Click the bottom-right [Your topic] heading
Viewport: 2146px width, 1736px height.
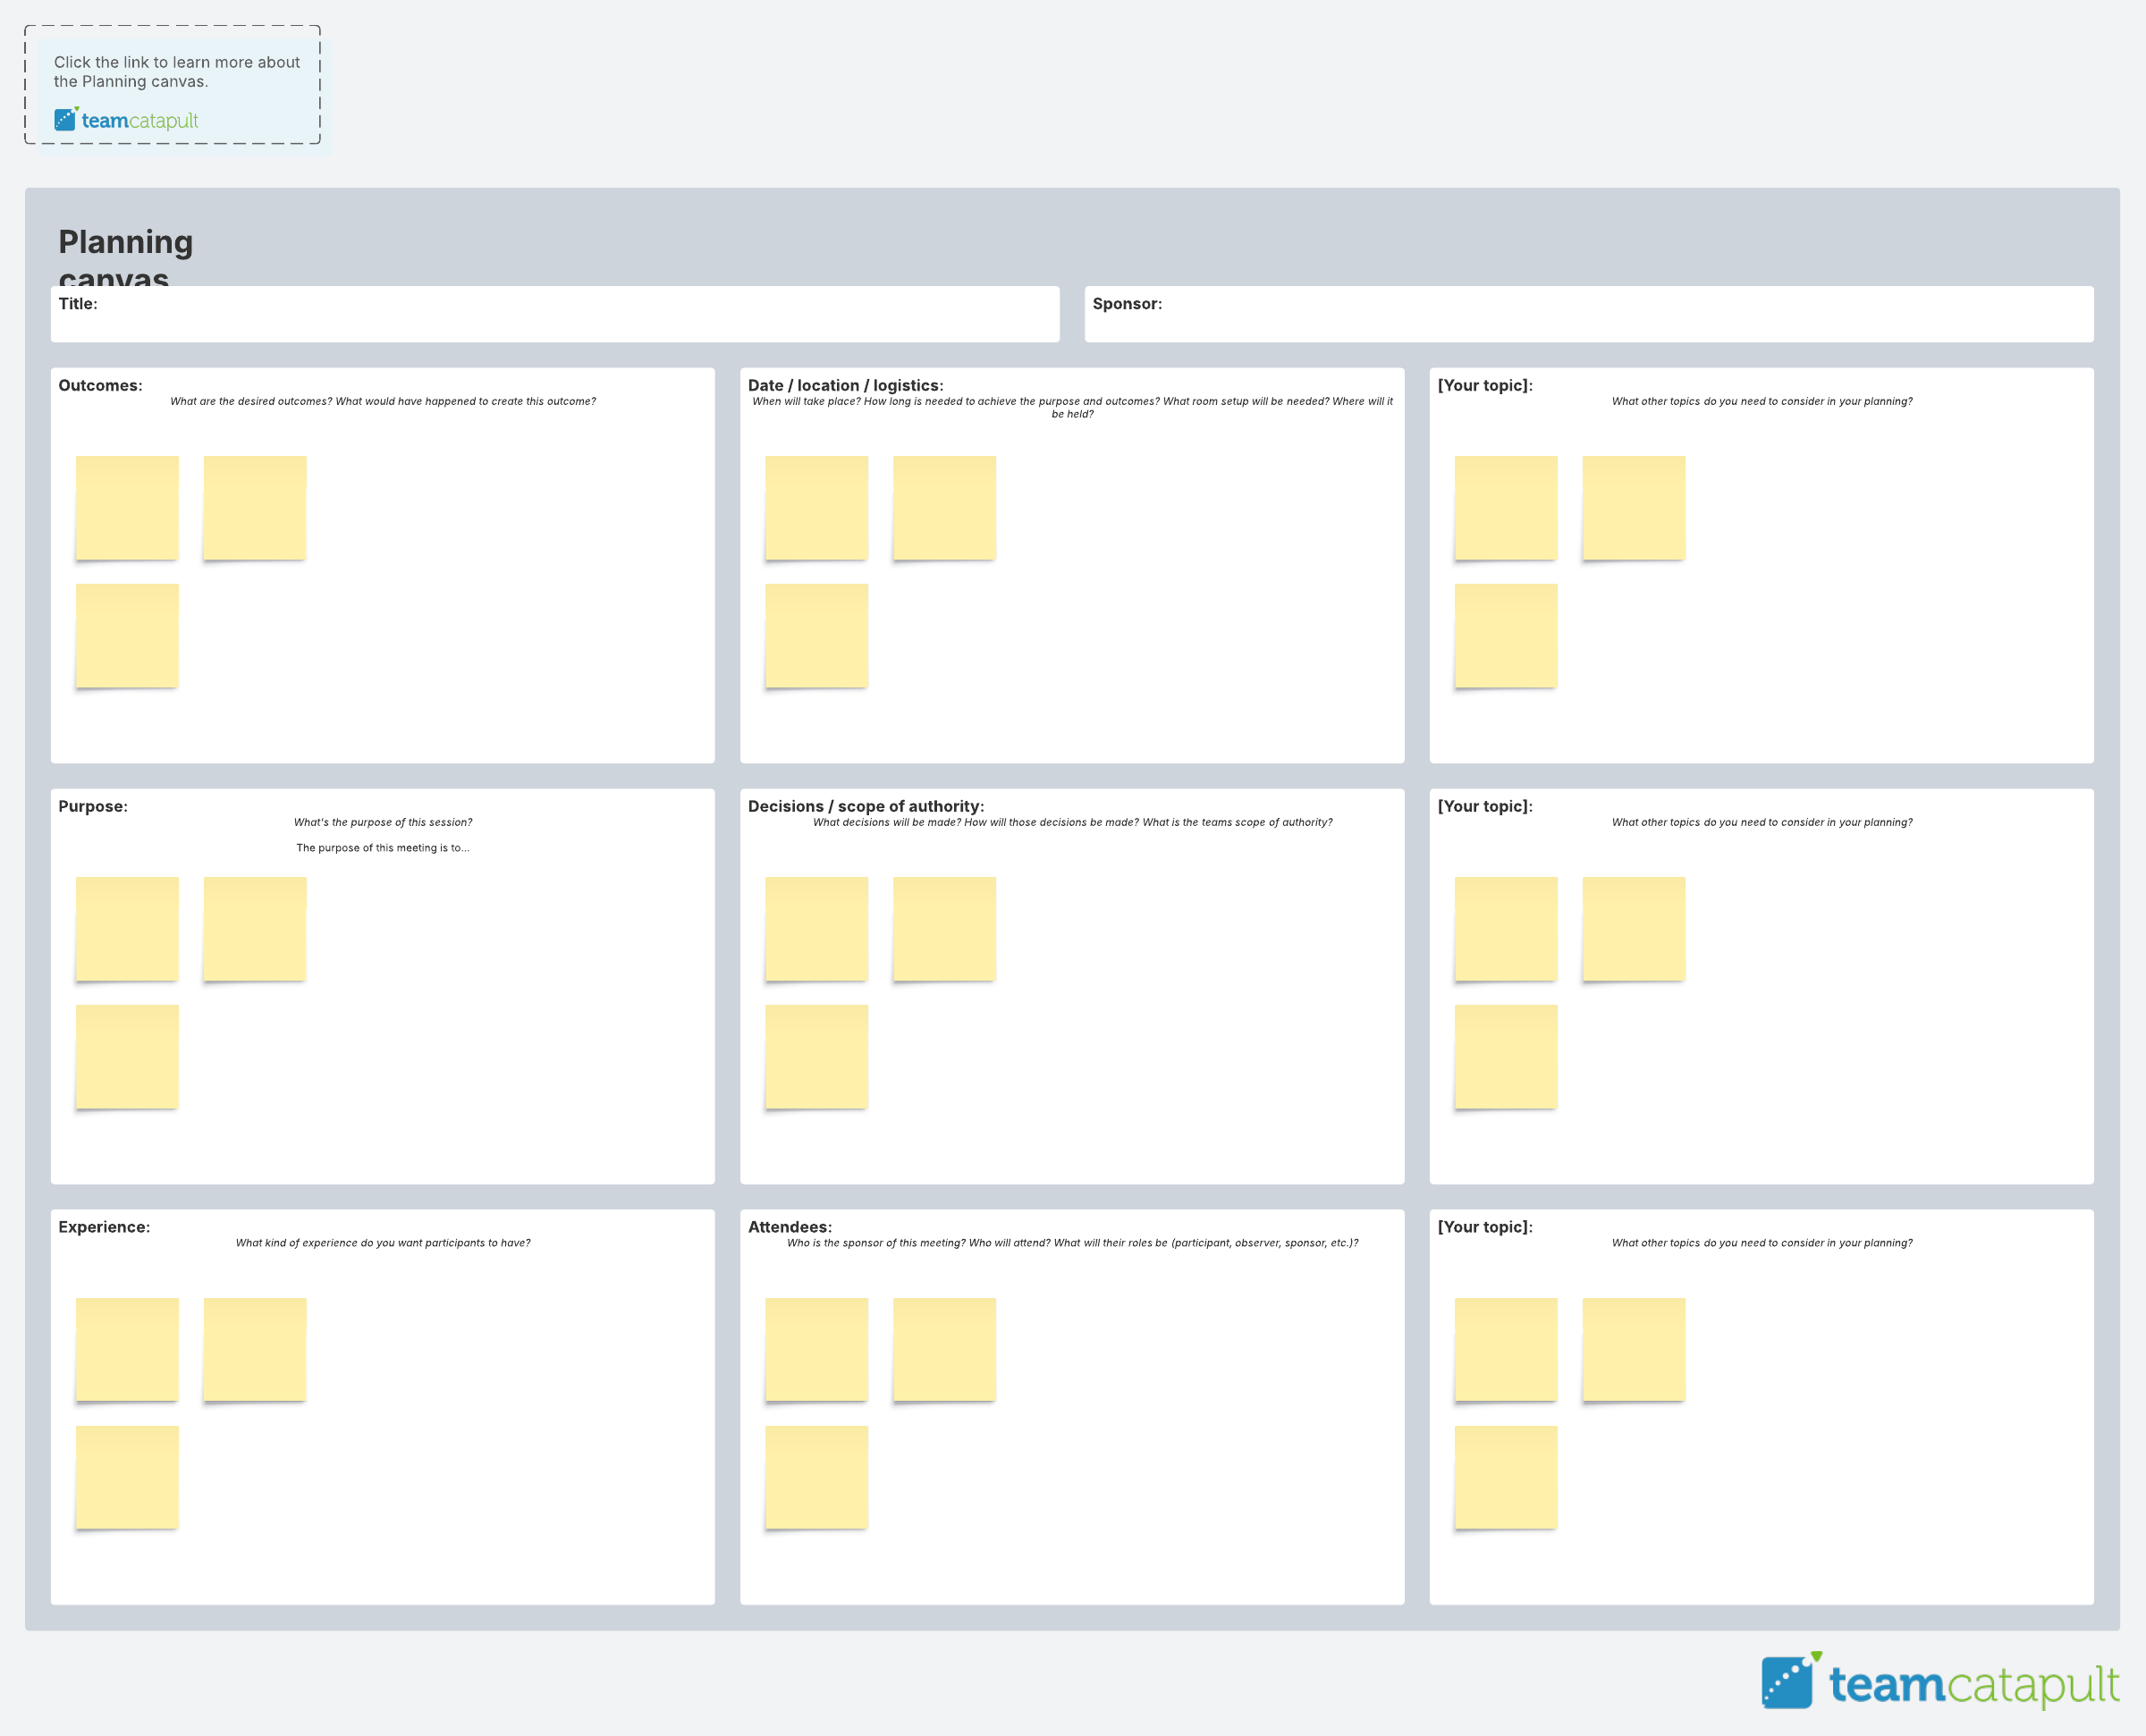click(x=1484, y=1227)
